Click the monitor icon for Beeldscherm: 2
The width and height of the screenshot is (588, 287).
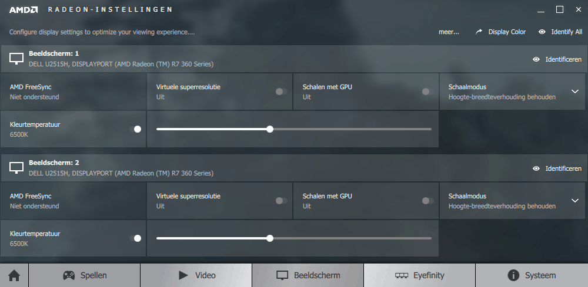click(16, 168)
